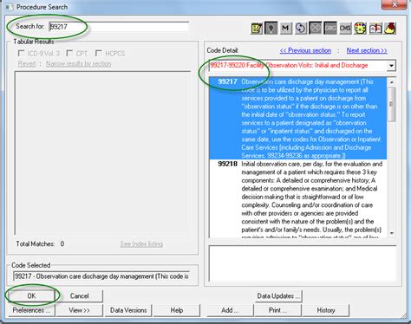Go to Next section >> link
The image size is (411, 324).
[367, 50]
